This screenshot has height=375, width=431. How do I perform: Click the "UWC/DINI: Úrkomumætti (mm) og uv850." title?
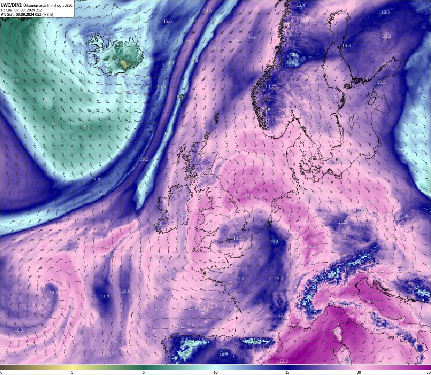[37, 5]
